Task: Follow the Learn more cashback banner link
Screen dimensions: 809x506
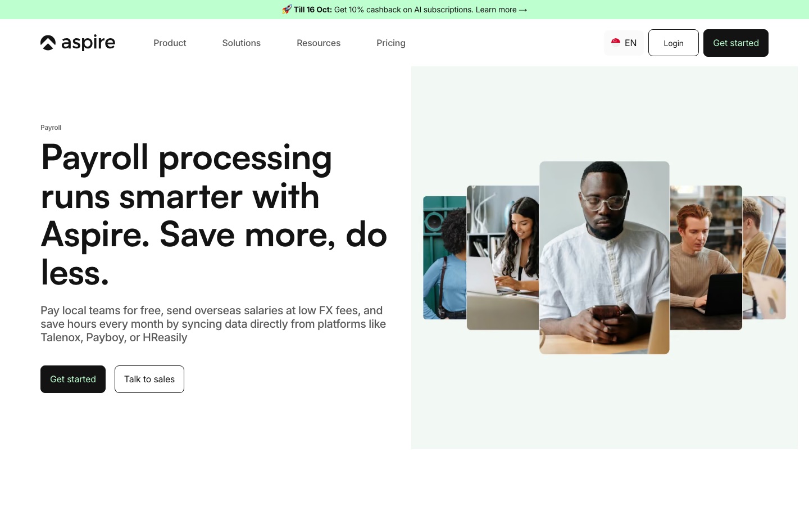Action: point(501,10)
